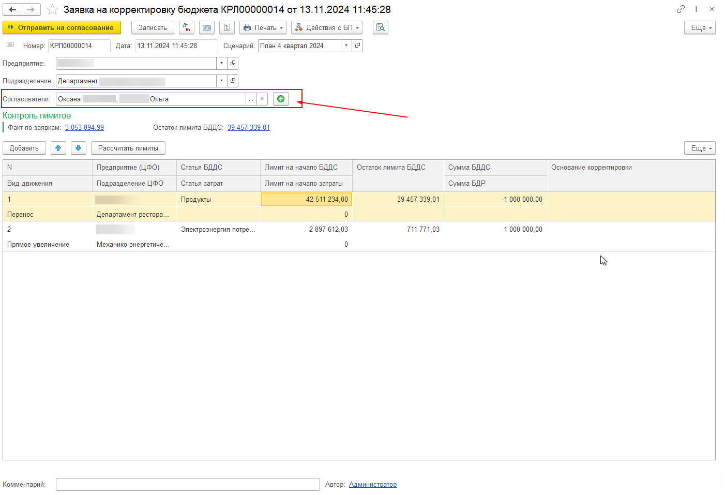Close the document form

click(x=712, y=9)
